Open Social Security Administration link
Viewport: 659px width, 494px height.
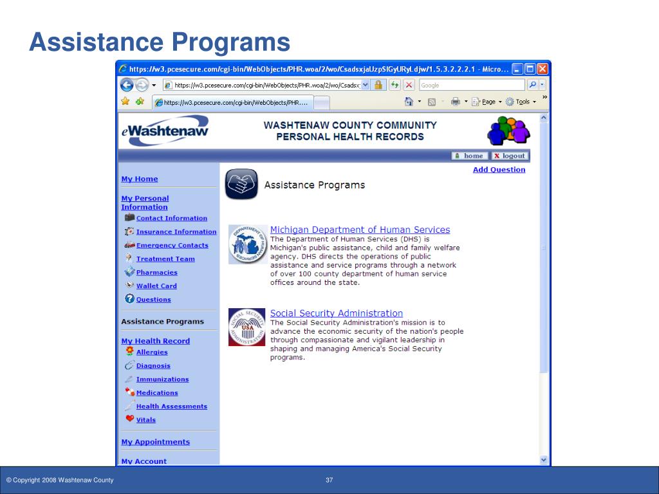336,313
